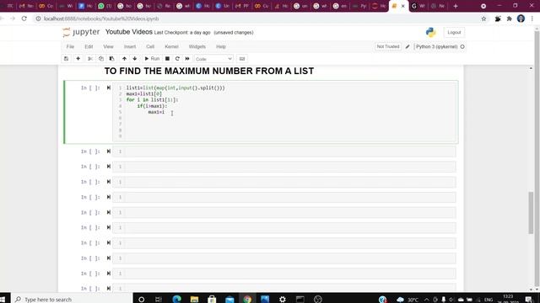Click the page vertical scrollbar thumb
Viewport: 540px width, 303px height.
531,213
